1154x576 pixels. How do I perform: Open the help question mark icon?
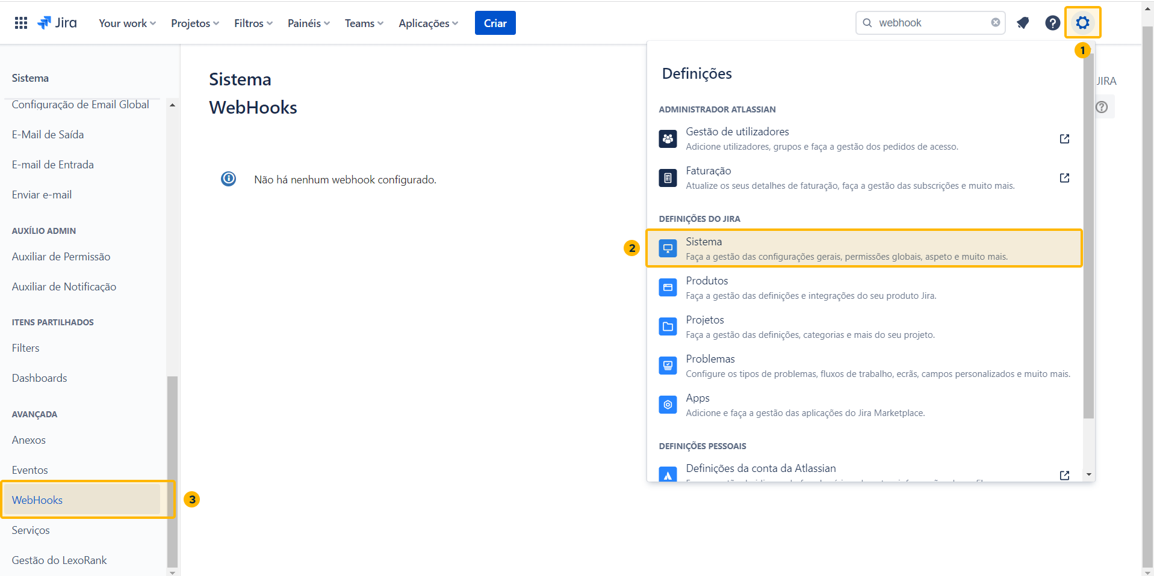[1052, 23]
